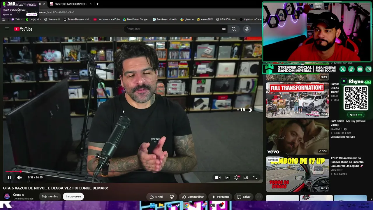Open the Cross channel name link
The width and height of the screenshot is (373, 210).
(x=17, y=195)
